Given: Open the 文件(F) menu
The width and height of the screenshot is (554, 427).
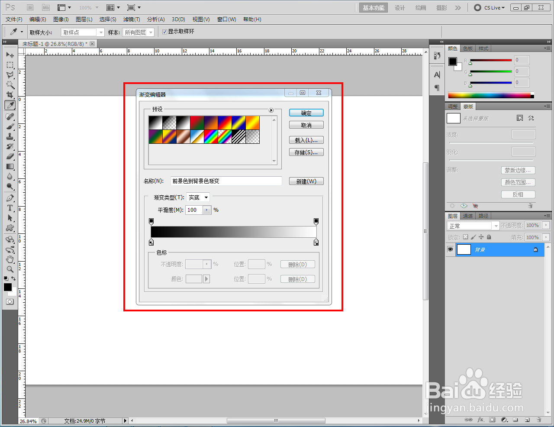Looking at the screenshot, I should coord(14,19).
